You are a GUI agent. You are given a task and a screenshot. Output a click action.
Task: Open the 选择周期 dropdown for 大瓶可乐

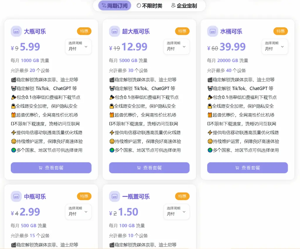(x=78, y=47)
